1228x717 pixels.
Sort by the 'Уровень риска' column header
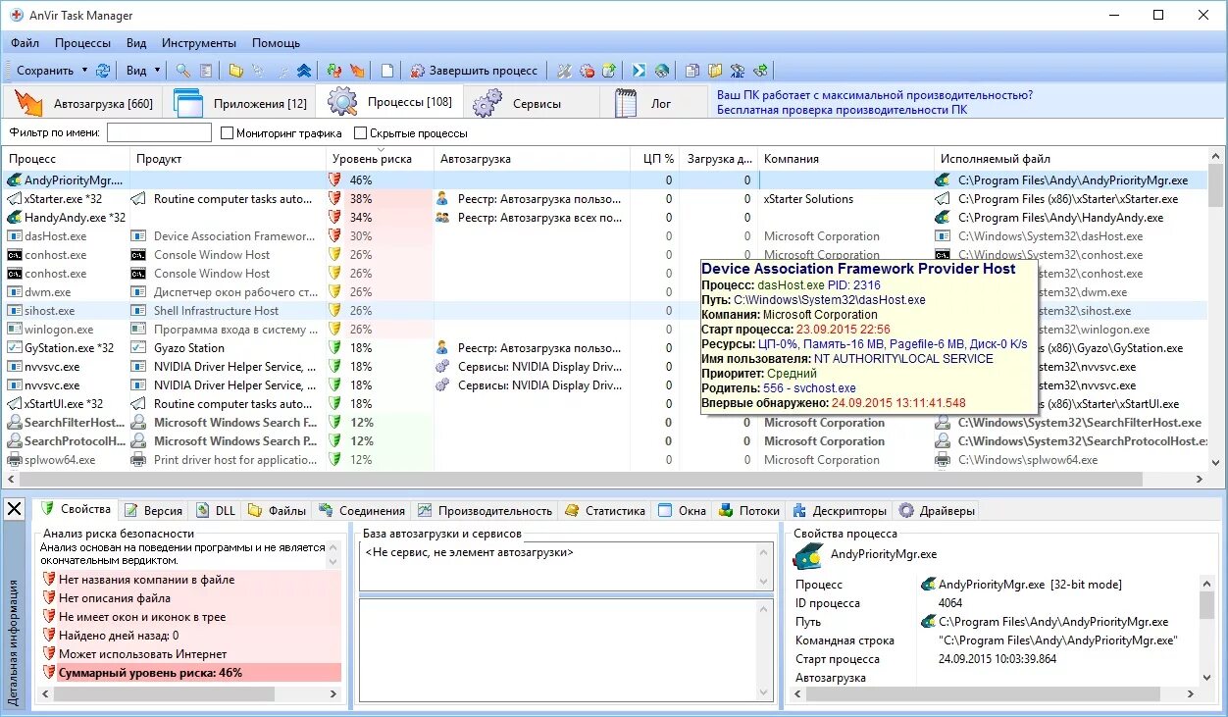click(x=380, y=158)
